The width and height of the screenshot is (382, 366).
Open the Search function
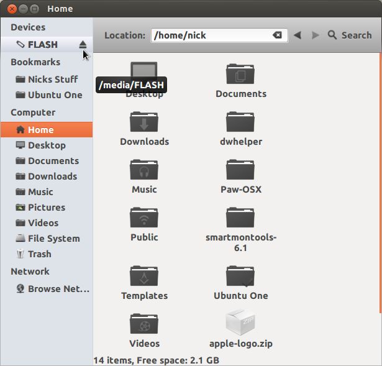(350, 35)
